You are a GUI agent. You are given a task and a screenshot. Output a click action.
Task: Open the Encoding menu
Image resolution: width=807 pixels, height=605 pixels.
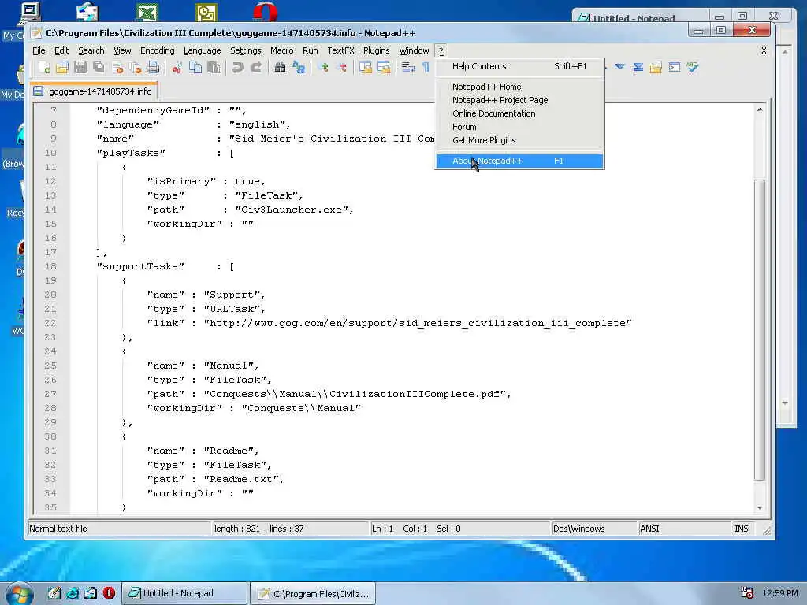pos(157,50)
